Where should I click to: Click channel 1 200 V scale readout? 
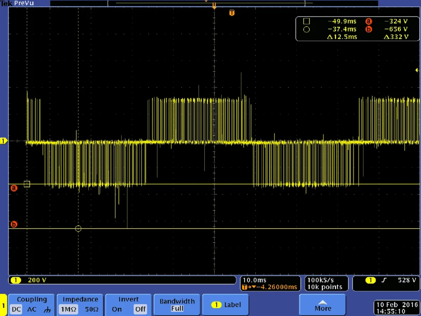37,280
